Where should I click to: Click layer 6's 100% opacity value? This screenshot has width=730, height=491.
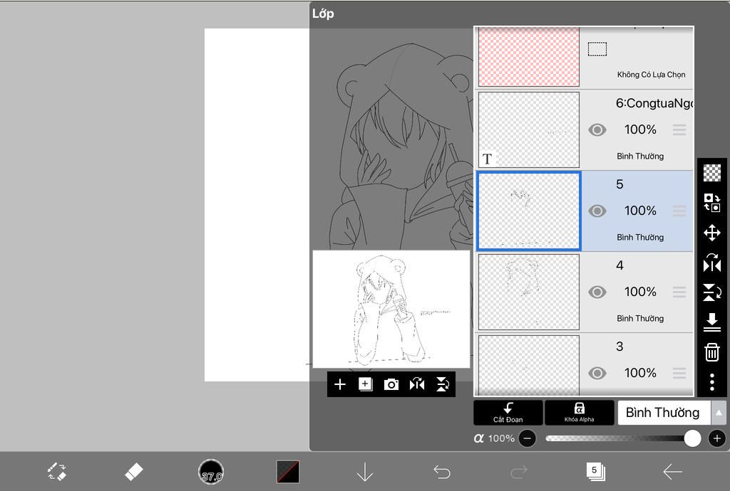point(640,129)
